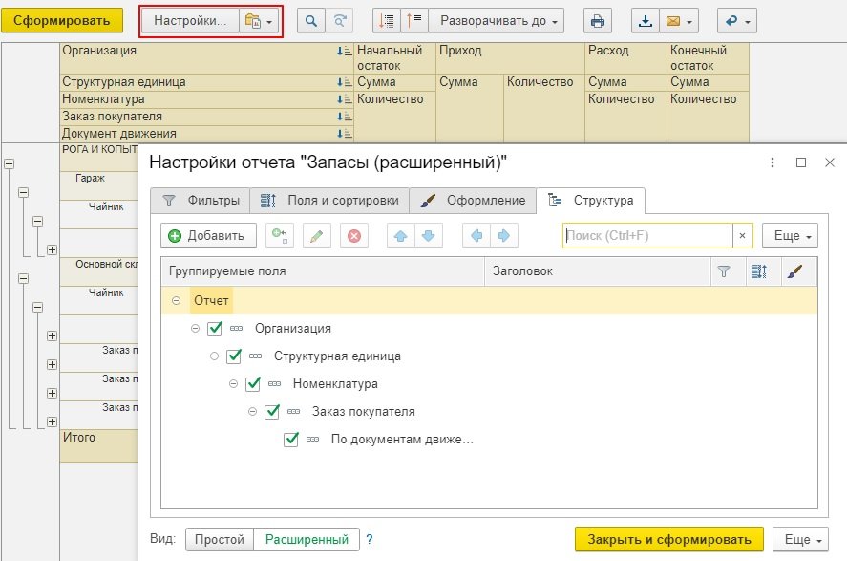Switch view to Расширенный

[x=307, y=539]
